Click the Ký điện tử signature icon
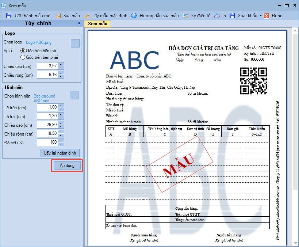Screen dimensions: 299x247 186,16
